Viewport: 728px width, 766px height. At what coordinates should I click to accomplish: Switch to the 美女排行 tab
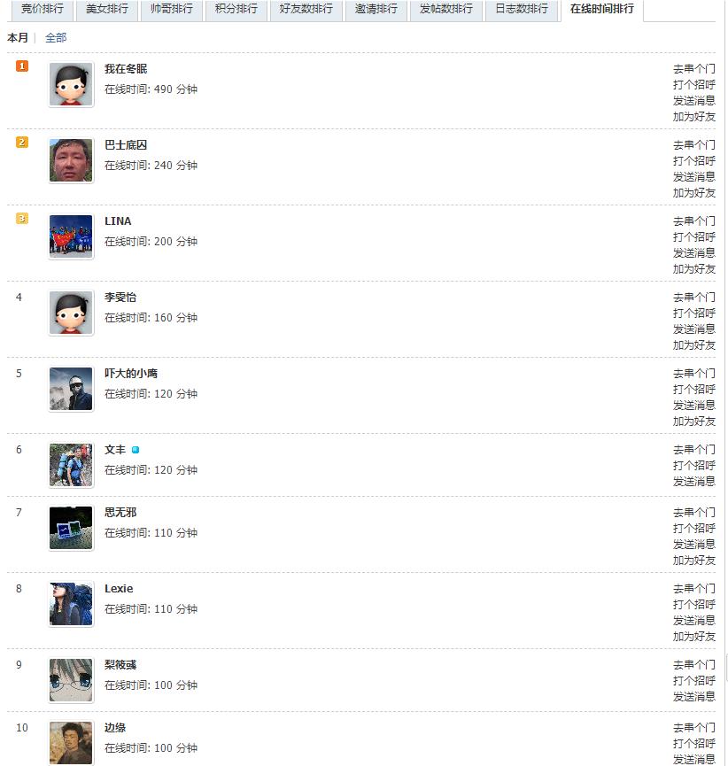pyautogui.click(x=107, y=9)
